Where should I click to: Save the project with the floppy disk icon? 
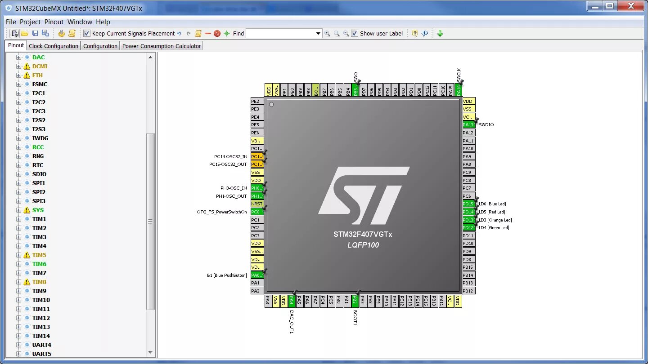pyautogui.click(x=35, y=33)
